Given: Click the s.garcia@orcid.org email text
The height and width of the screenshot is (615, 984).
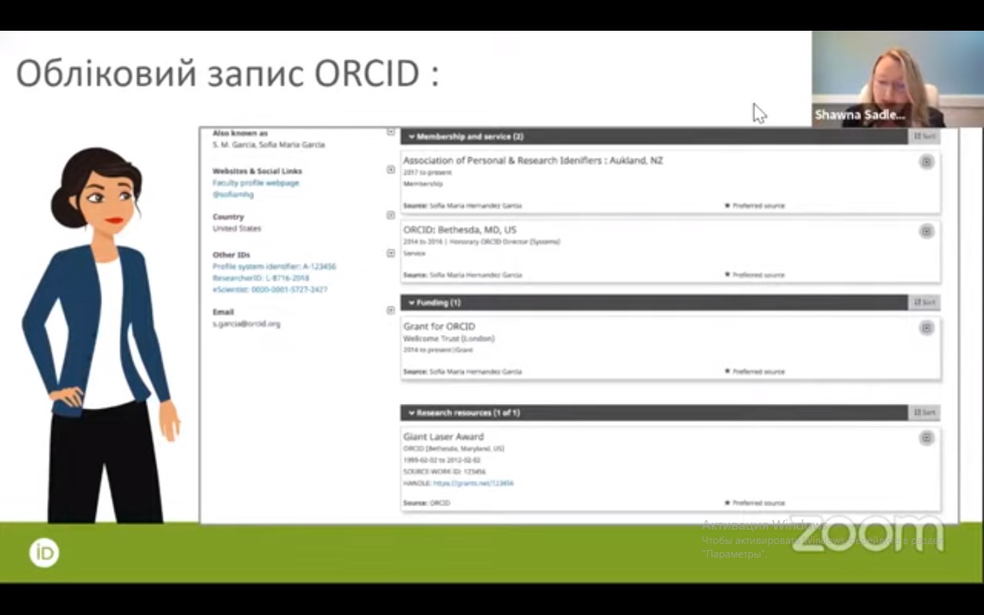Looking at the screenshot, I should pos(246,324).
